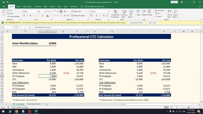Open the Formulas ribbon tab
The height and width of the screenshot is (114, 203).
37,6
